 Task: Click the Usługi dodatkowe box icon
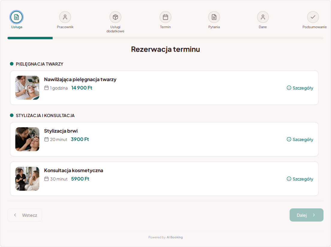pos(115,17)
